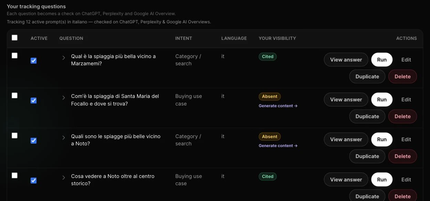Click the Cited badge on the Marzamemi row

coord(268,57)
